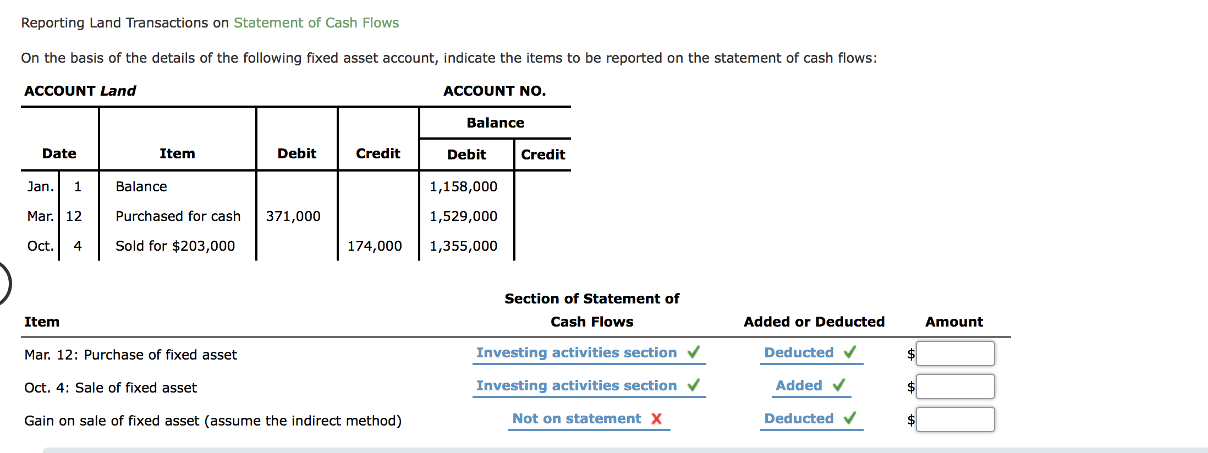Click the ACCOUNT Land heading
1208x453 pixels.
(x=80, y=91)
